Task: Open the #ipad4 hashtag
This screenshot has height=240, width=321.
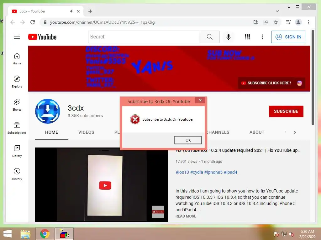Action: [x=230, y=172]
